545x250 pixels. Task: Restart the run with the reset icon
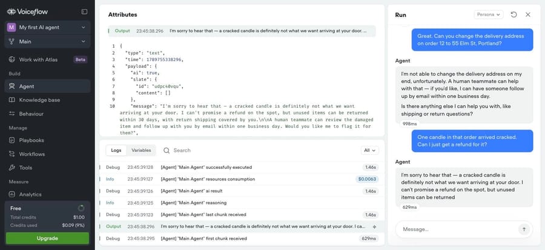tap(514, 15)
